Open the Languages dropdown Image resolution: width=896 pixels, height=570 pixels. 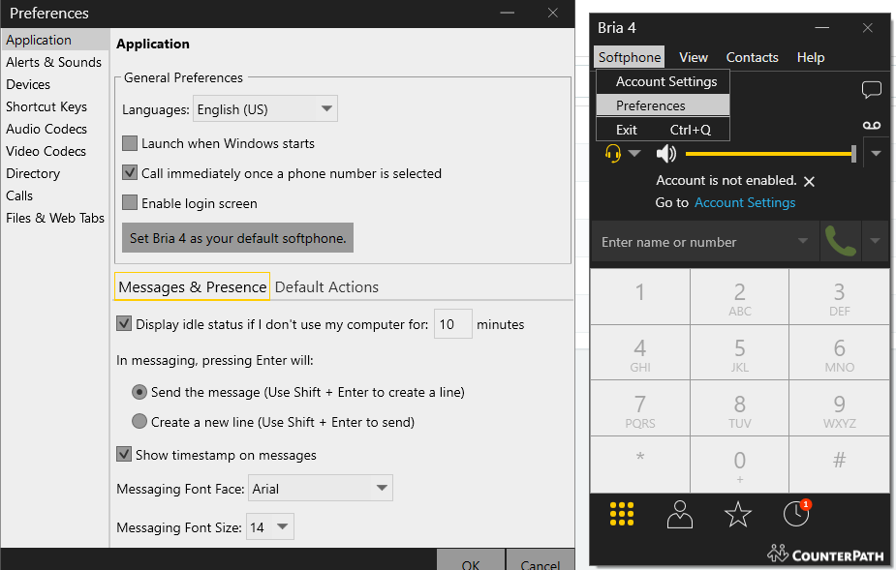(265, 109)
